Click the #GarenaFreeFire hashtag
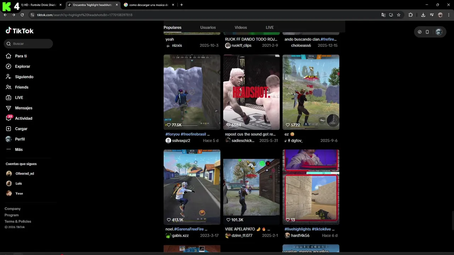This screenshot has width=454, height=255. coord(189,229)
